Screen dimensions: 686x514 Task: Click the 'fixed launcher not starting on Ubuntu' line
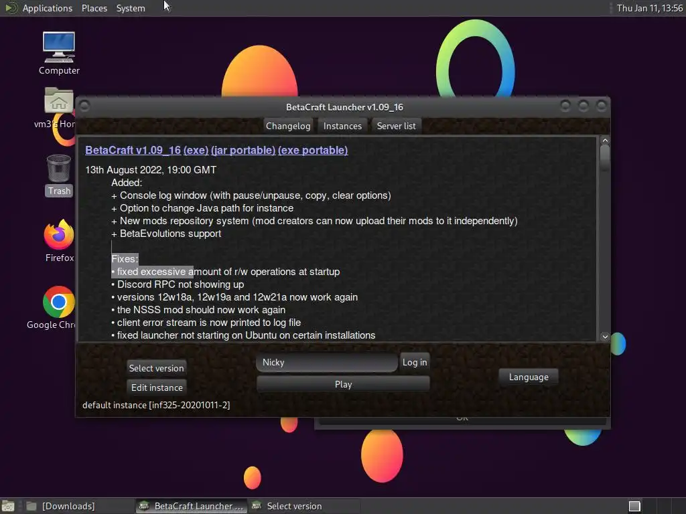[x=243, y=335]
